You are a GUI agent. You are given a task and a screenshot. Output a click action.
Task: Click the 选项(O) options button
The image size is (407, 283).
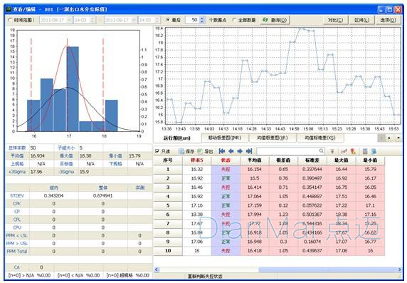click(x=388, y=20)
